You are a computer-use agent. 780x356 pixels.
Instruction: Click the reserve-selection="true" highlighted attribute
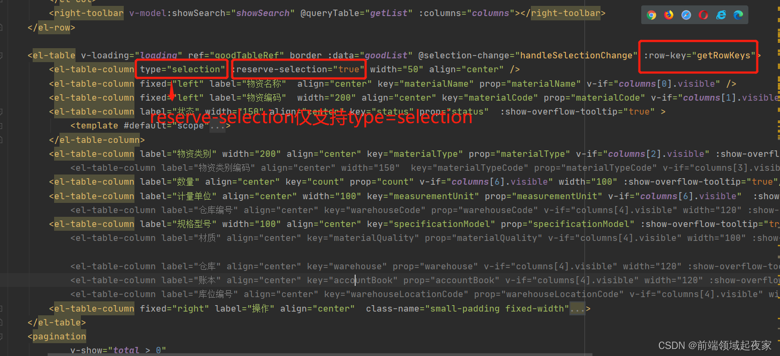(x=298, y=69)
